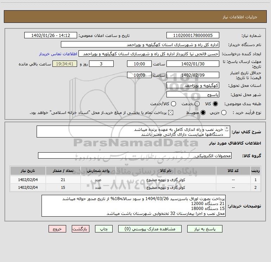This screenshot has width=271, height=262.
Task: Select the خدمت radio button
Action: (x=197, y=104)
